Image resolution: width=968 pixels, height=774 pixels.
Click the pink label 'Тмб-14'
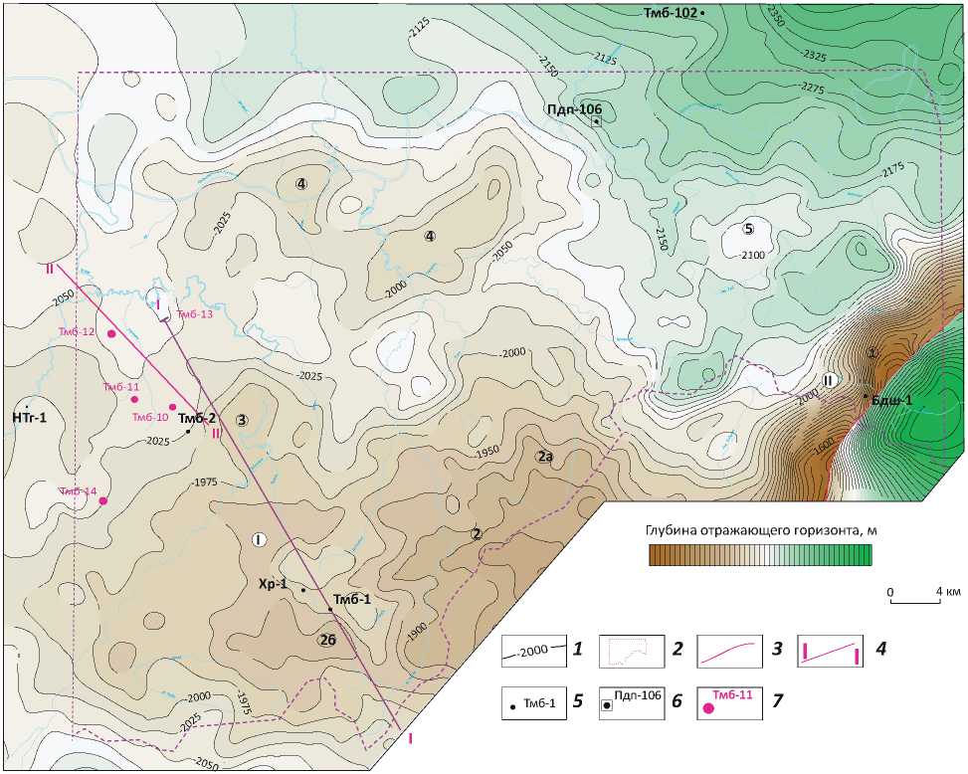point(79,491)
